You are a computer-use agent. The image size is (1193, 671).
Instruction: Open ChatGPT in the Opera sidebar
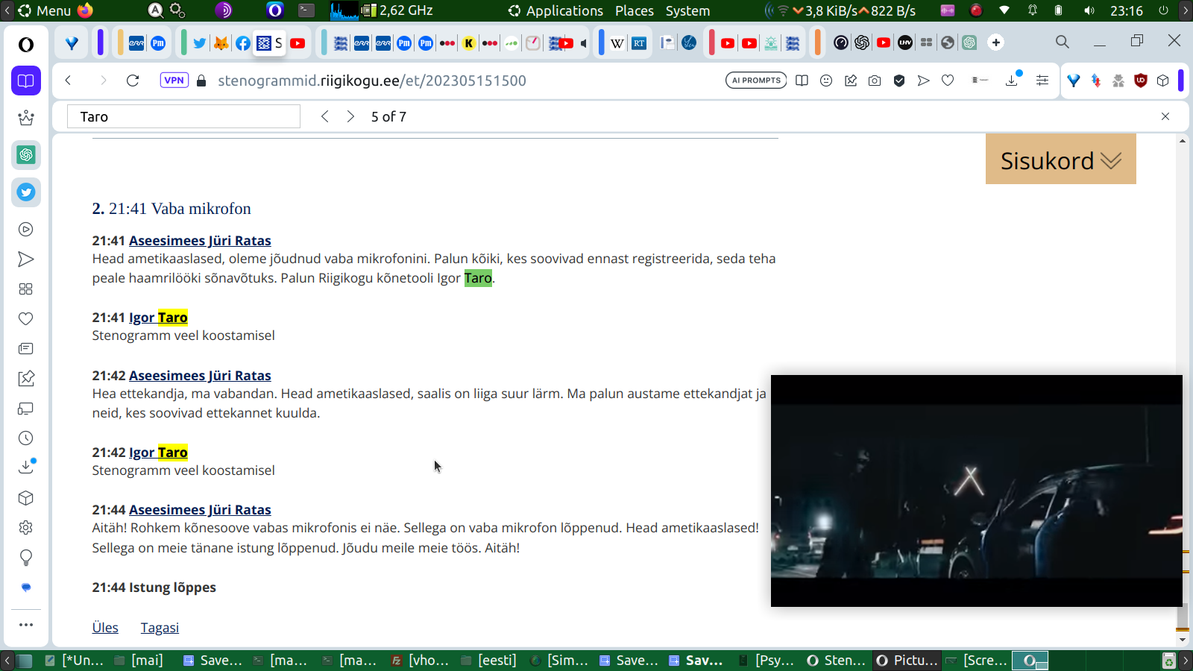coord(26,155)
